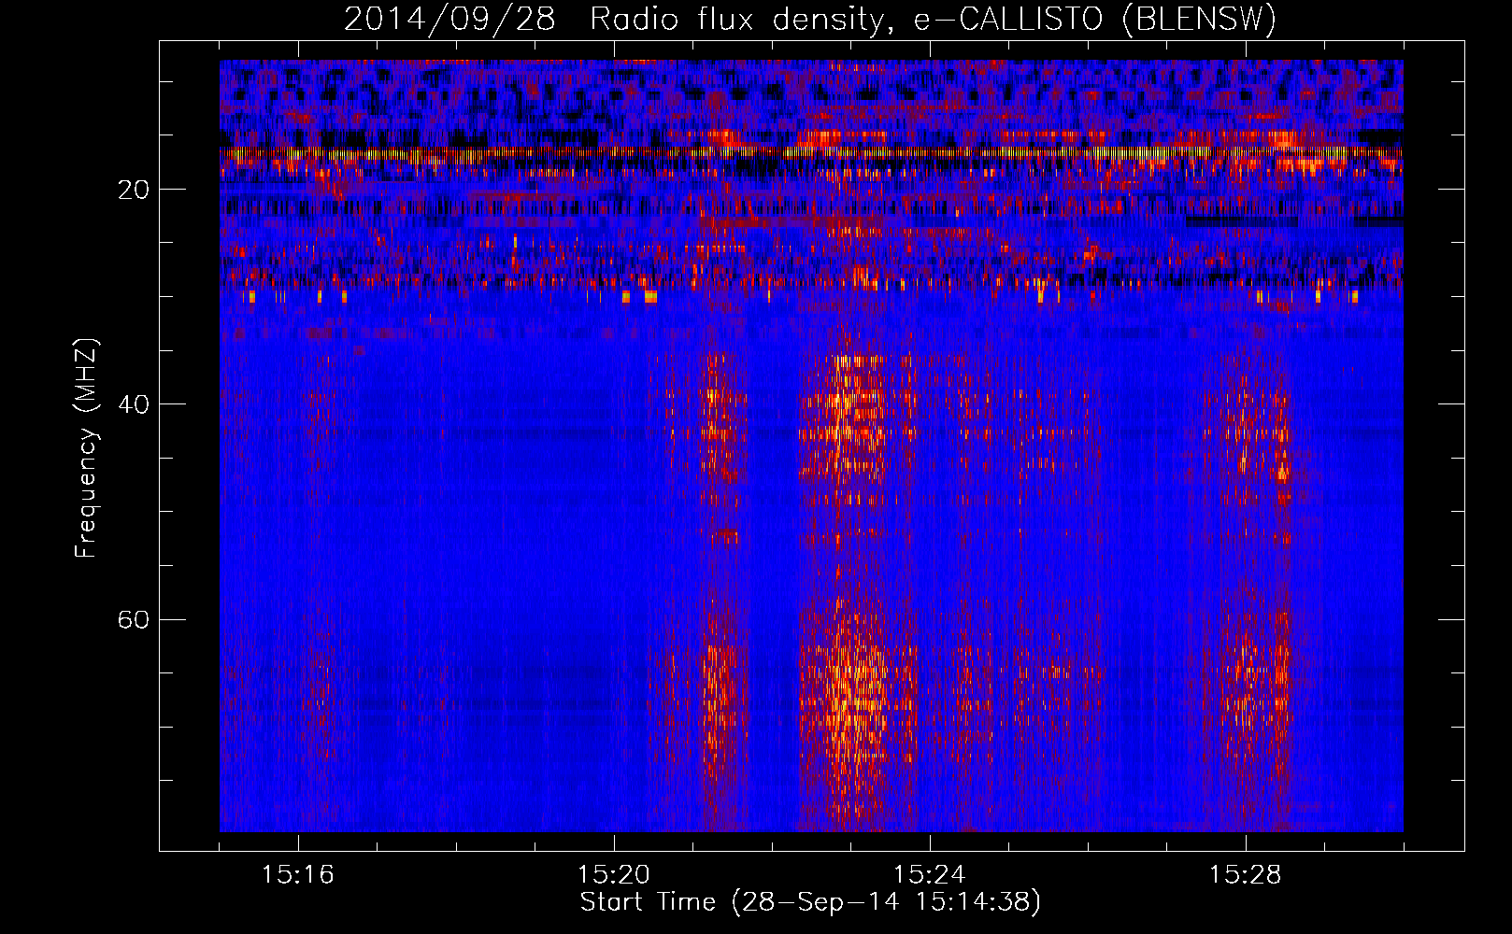This screenshot has height=934, width=1512.
Task: Click the 60 MHz frequency tick label
Action: pyautogui.click(x=134, y=619)
